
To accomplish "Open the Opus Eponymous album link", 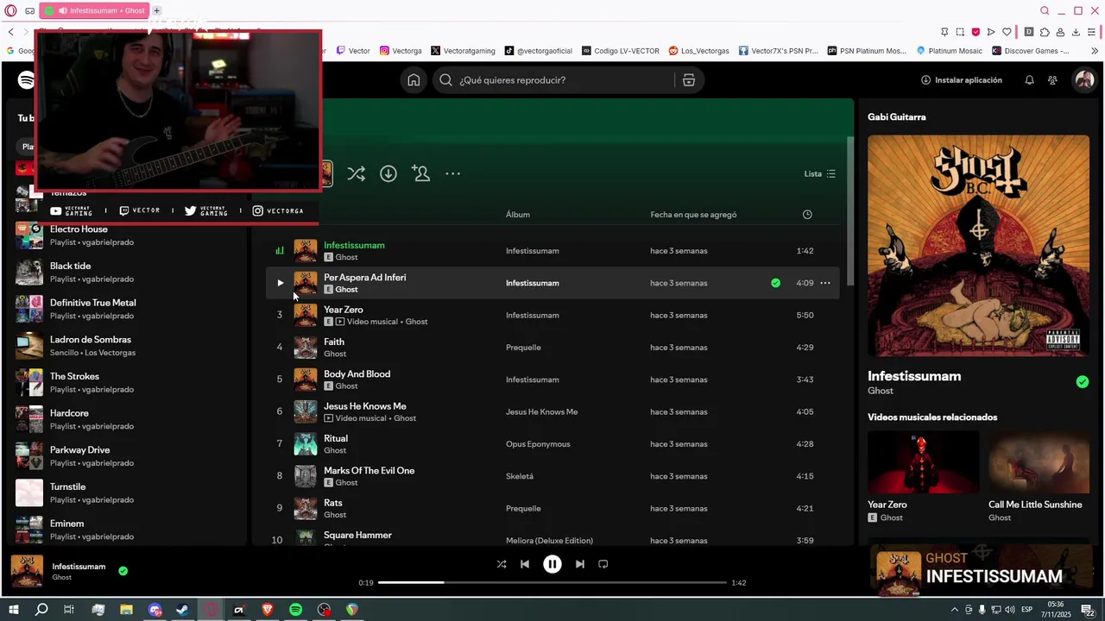I will (x=538, y=444).
